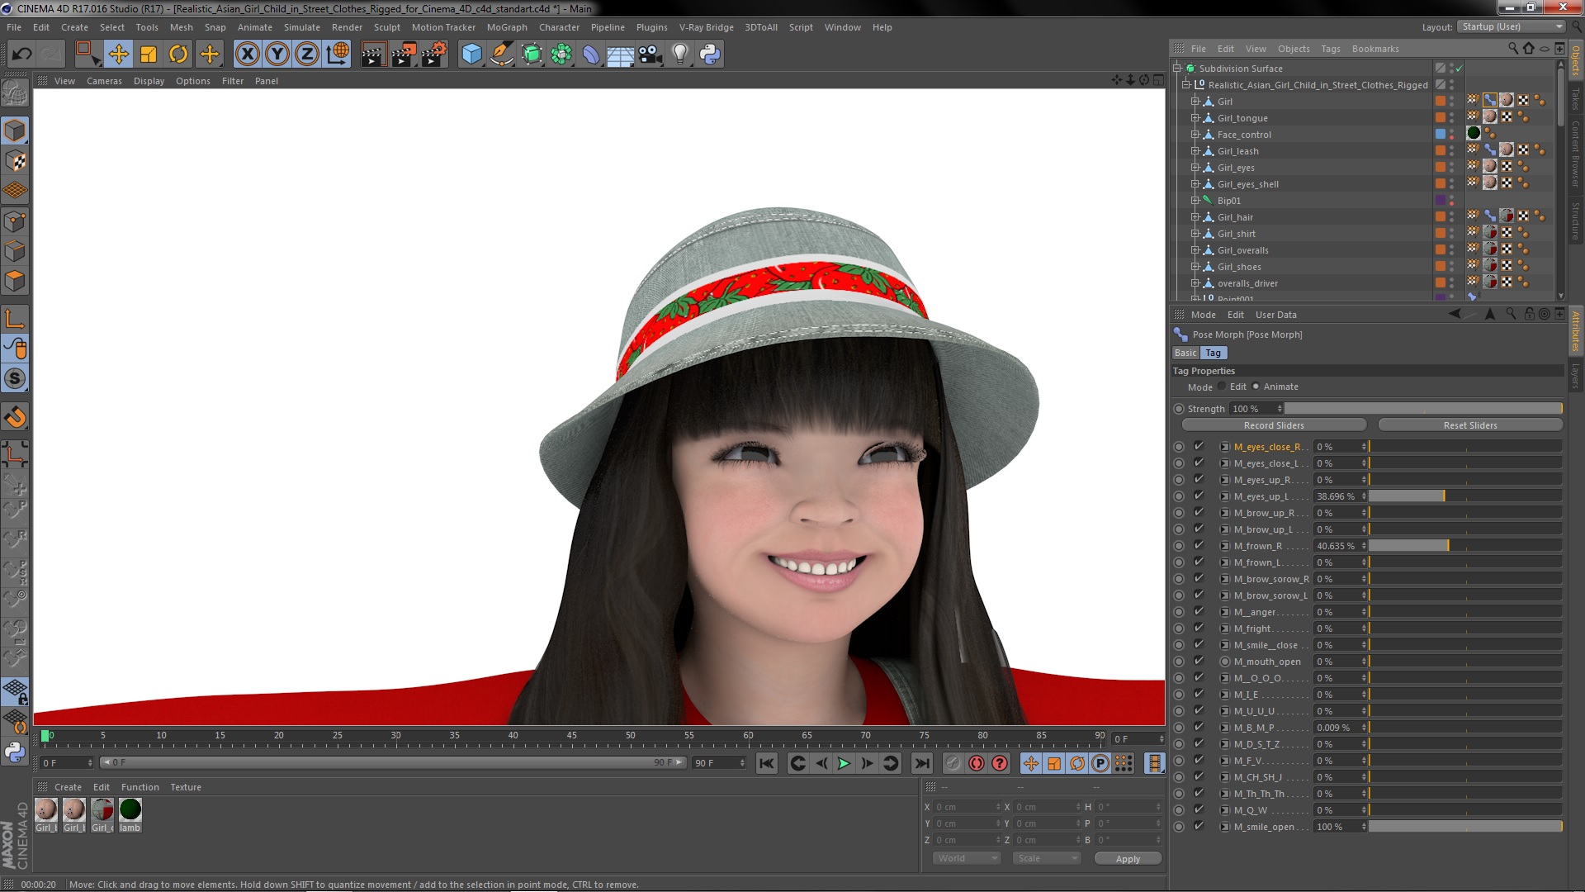Switch to the Basic tab
Screen dimensions: 1585x892
pyautogui.click(x=1185, y=353)
